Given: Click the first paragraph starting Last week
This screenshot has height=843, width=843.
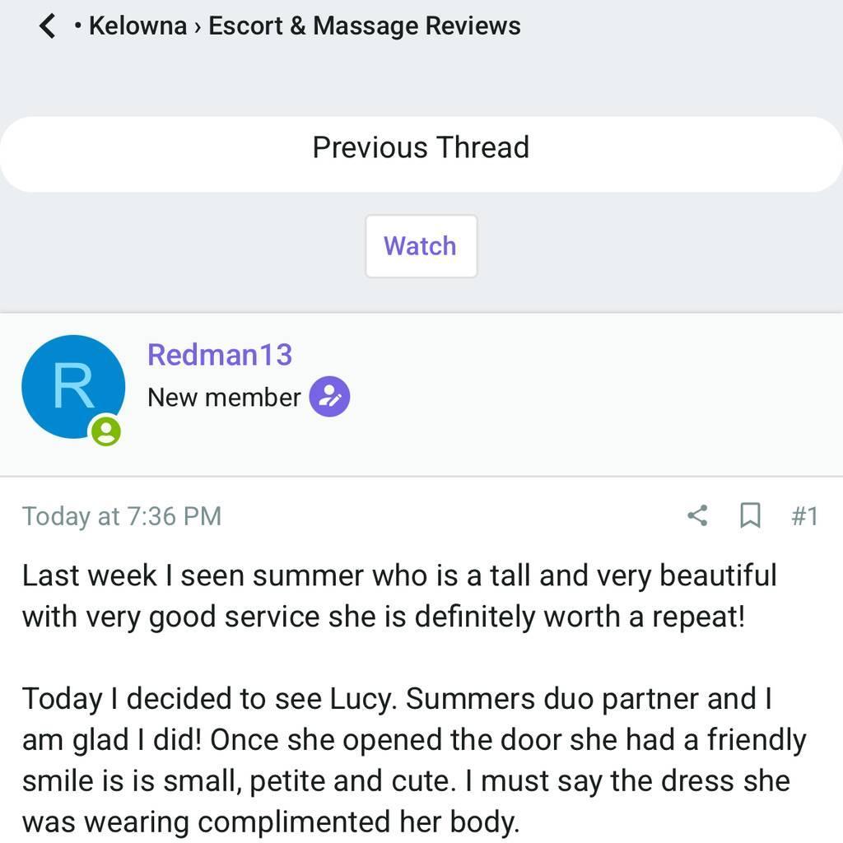Looking at the screenshot, I should coord(398,595).
